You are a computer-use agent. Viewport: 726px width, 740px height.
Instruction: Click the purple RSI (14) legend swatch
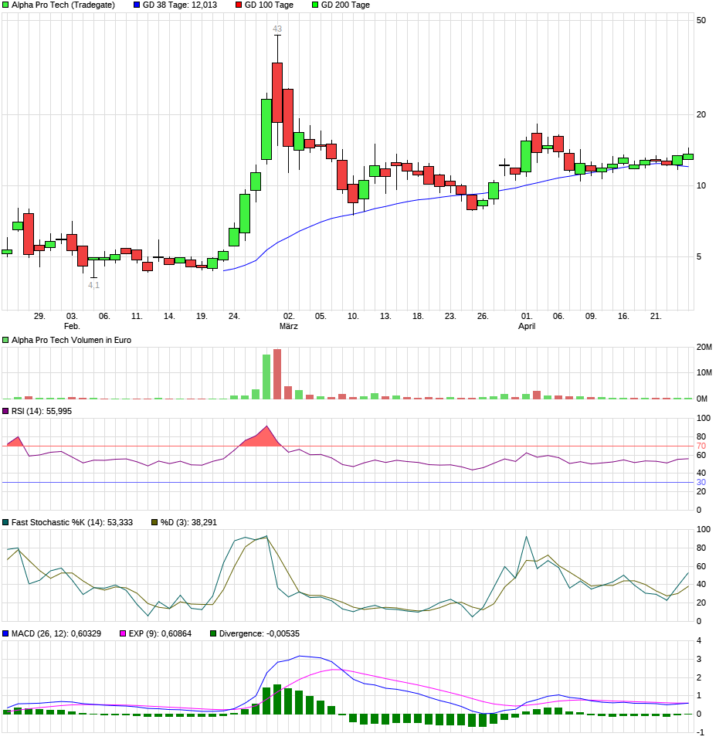[x=6, y=412]
